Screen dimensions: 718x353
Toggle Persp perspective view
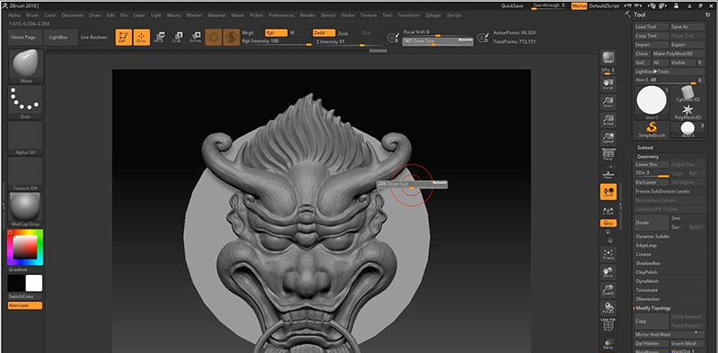point(609,156)
